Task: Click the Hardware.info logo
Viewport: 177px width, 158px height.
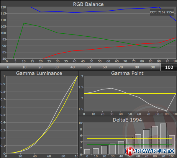Action: (x=150, y=151)
